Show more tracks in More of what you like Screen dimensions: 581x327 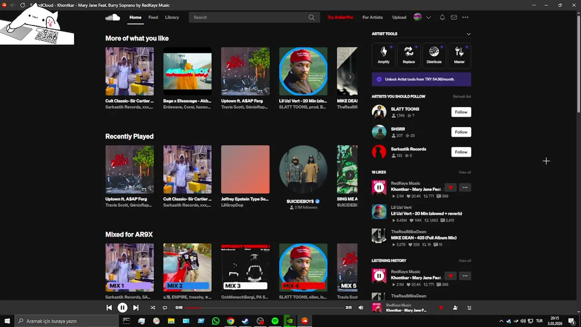point(350,77)
